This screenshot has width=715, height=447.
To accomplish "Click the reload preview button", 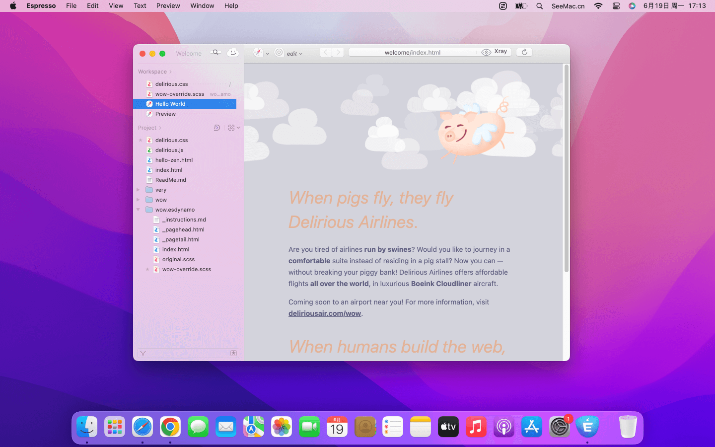I will pyautogui.click(x=524, y=52).
